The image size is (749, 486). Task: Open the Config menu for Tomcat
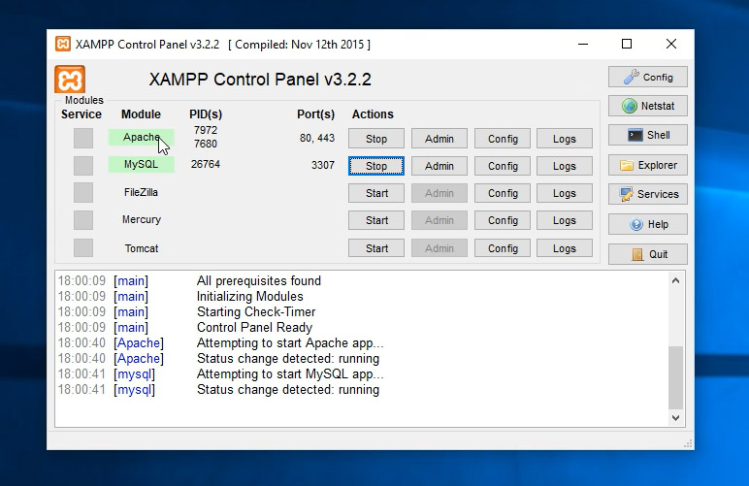point(503,248)
